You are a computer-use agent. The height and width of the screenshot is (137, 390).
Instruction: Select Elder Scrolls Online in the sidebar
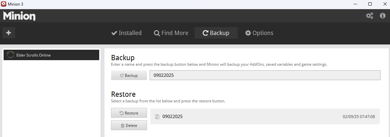click(x=51, y=55)
